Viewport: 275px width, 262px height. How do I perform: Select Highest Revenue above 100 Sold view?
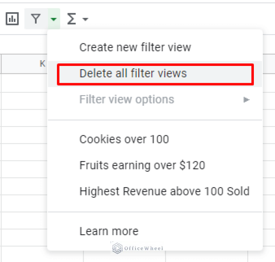164,191
